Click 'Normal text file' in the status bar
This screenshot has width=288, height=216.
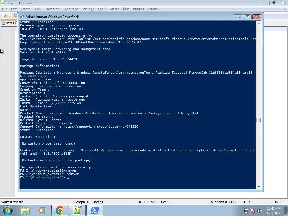tap(12, 202)
